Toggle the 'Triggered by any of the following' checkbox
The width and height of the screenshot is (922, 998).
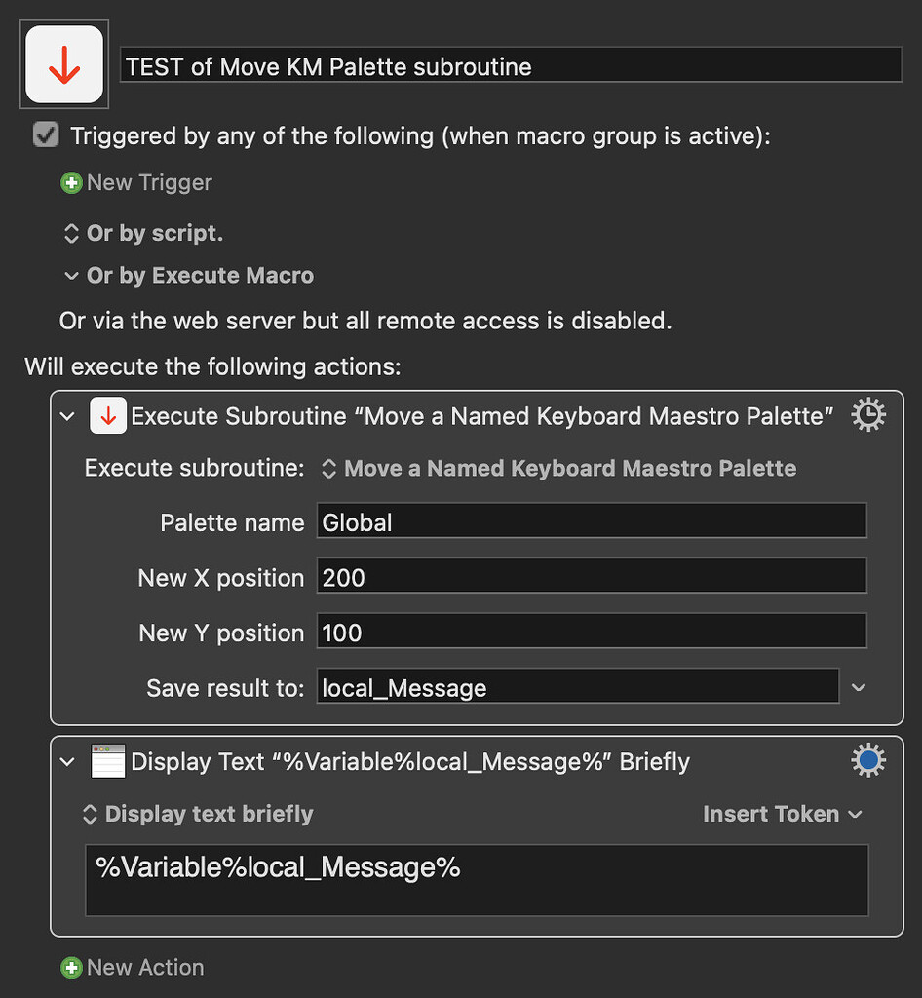[x=46, y=134]
